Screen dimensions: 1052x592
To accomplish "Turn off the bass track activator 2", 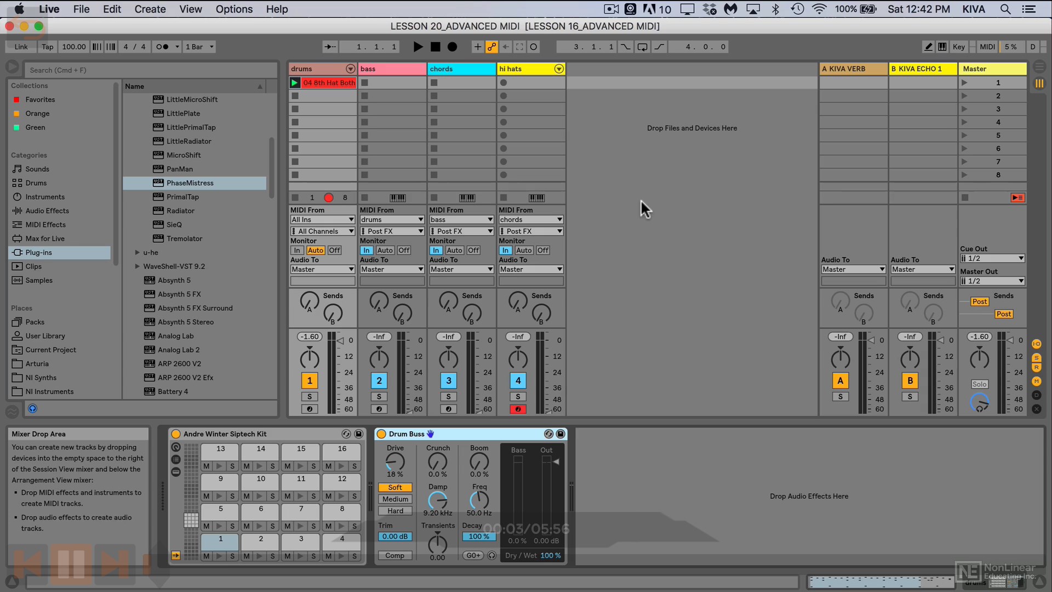I will tap(379, 381).
